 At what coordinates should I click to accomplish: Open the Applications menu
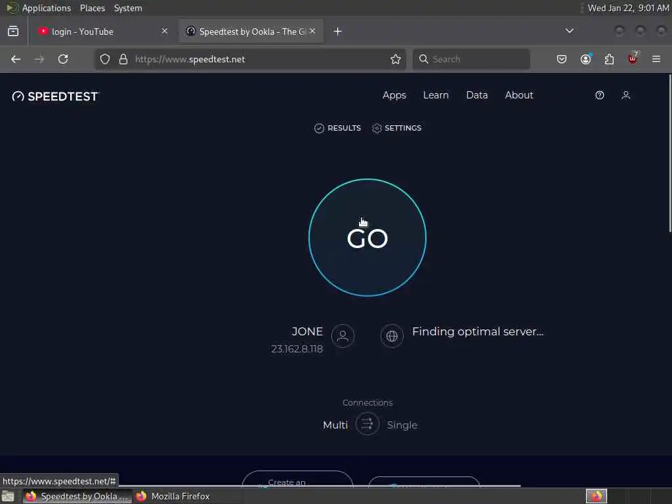tap(47, 8)
